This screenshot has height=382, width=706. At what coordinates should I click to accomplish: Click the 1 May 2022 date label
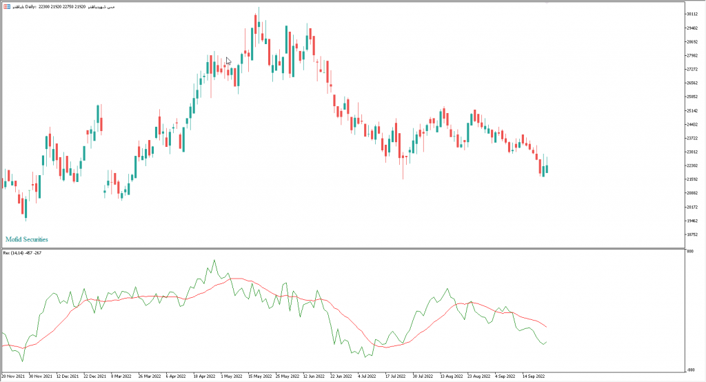232,377
